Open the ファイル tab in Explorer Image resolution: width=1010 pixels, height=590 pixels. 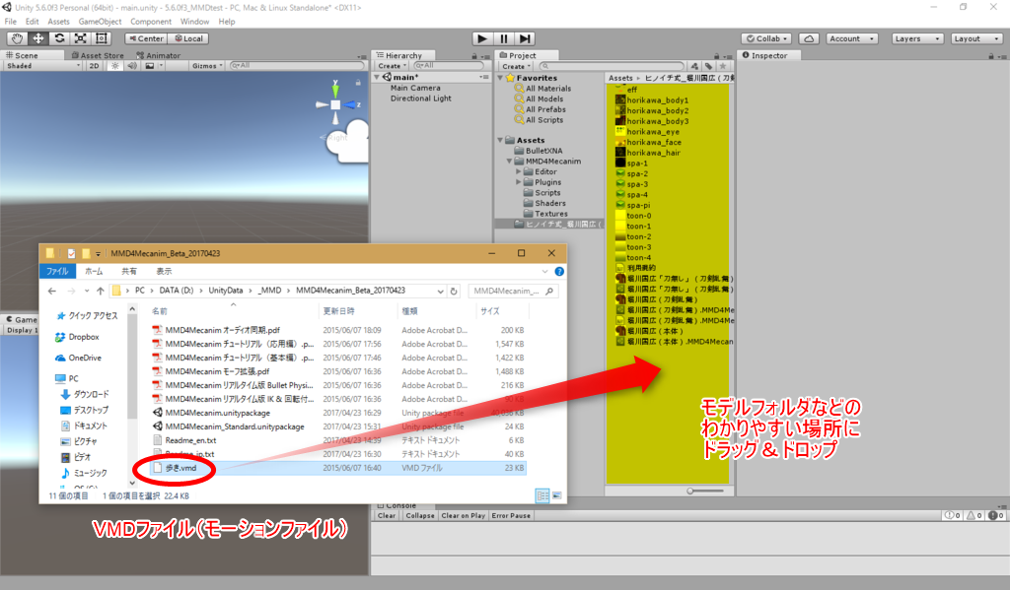[57, 272]
